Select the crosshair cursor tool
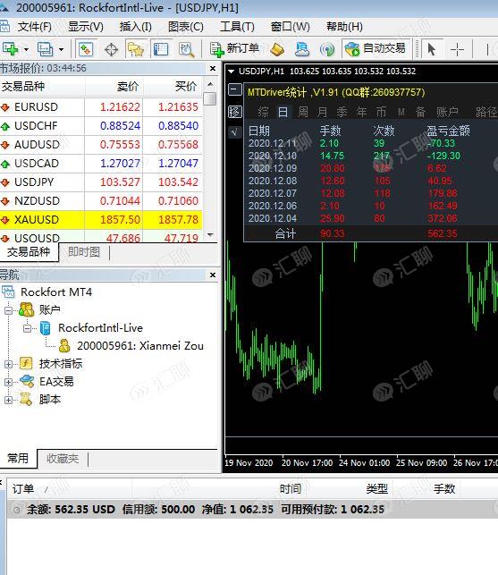This screenshot has height=575, width=498. click(x=457, y=49)
